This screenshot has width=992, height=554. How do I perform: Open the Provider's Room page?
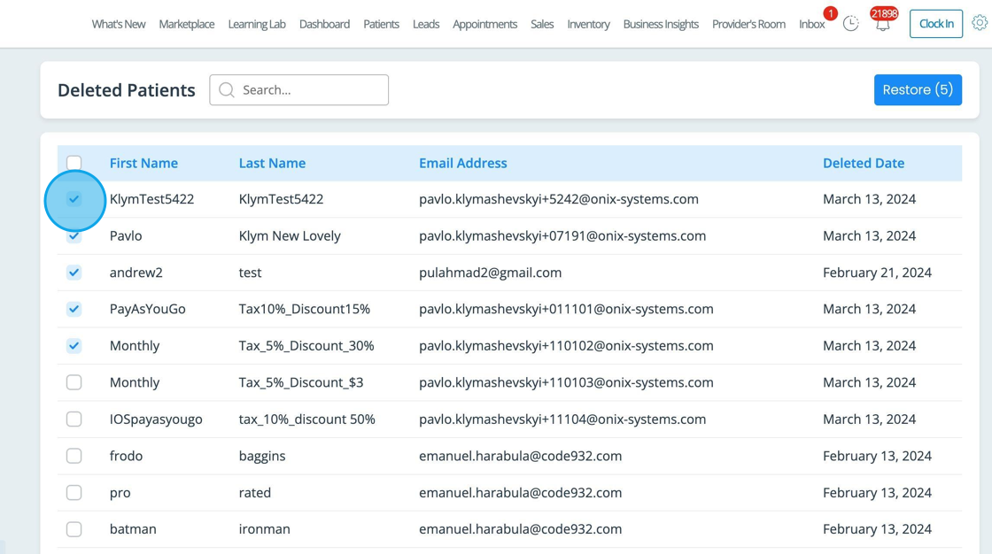748,24
